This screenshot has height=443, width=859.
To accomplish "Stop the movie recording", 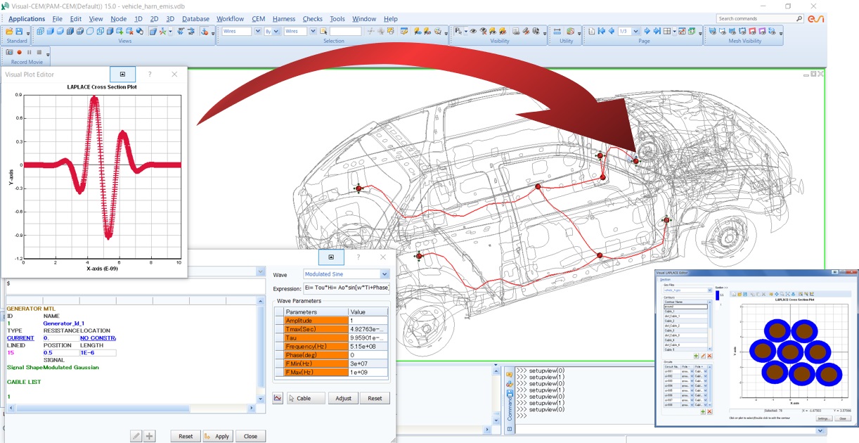I will (38, 52).
